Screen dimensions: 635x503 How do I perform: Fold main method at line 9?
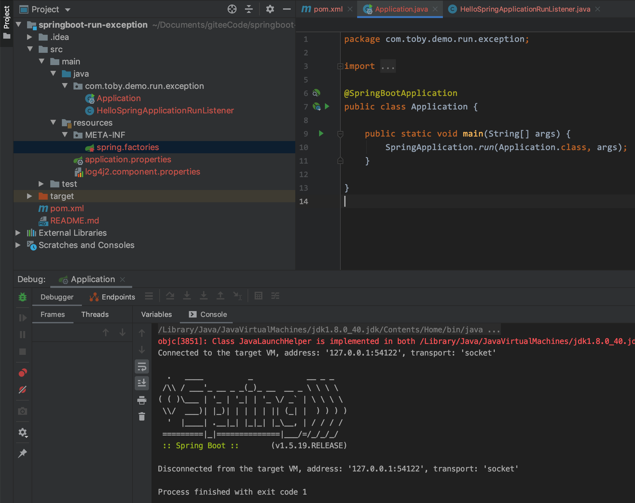click(340, 134)
